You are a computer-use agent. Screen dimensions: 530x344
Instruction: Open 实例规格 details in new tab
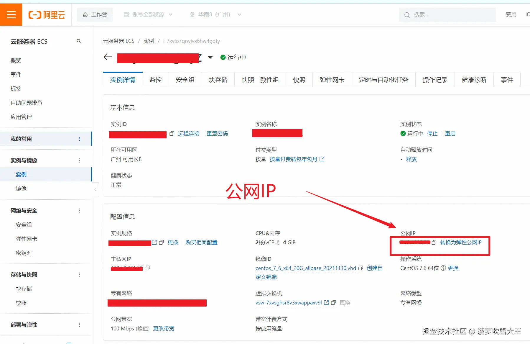154,242
